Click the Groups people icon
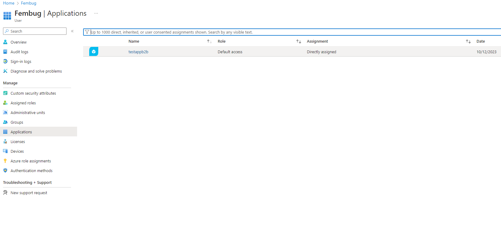The width and height of the screenshot is (501, 228). (5, 122)
